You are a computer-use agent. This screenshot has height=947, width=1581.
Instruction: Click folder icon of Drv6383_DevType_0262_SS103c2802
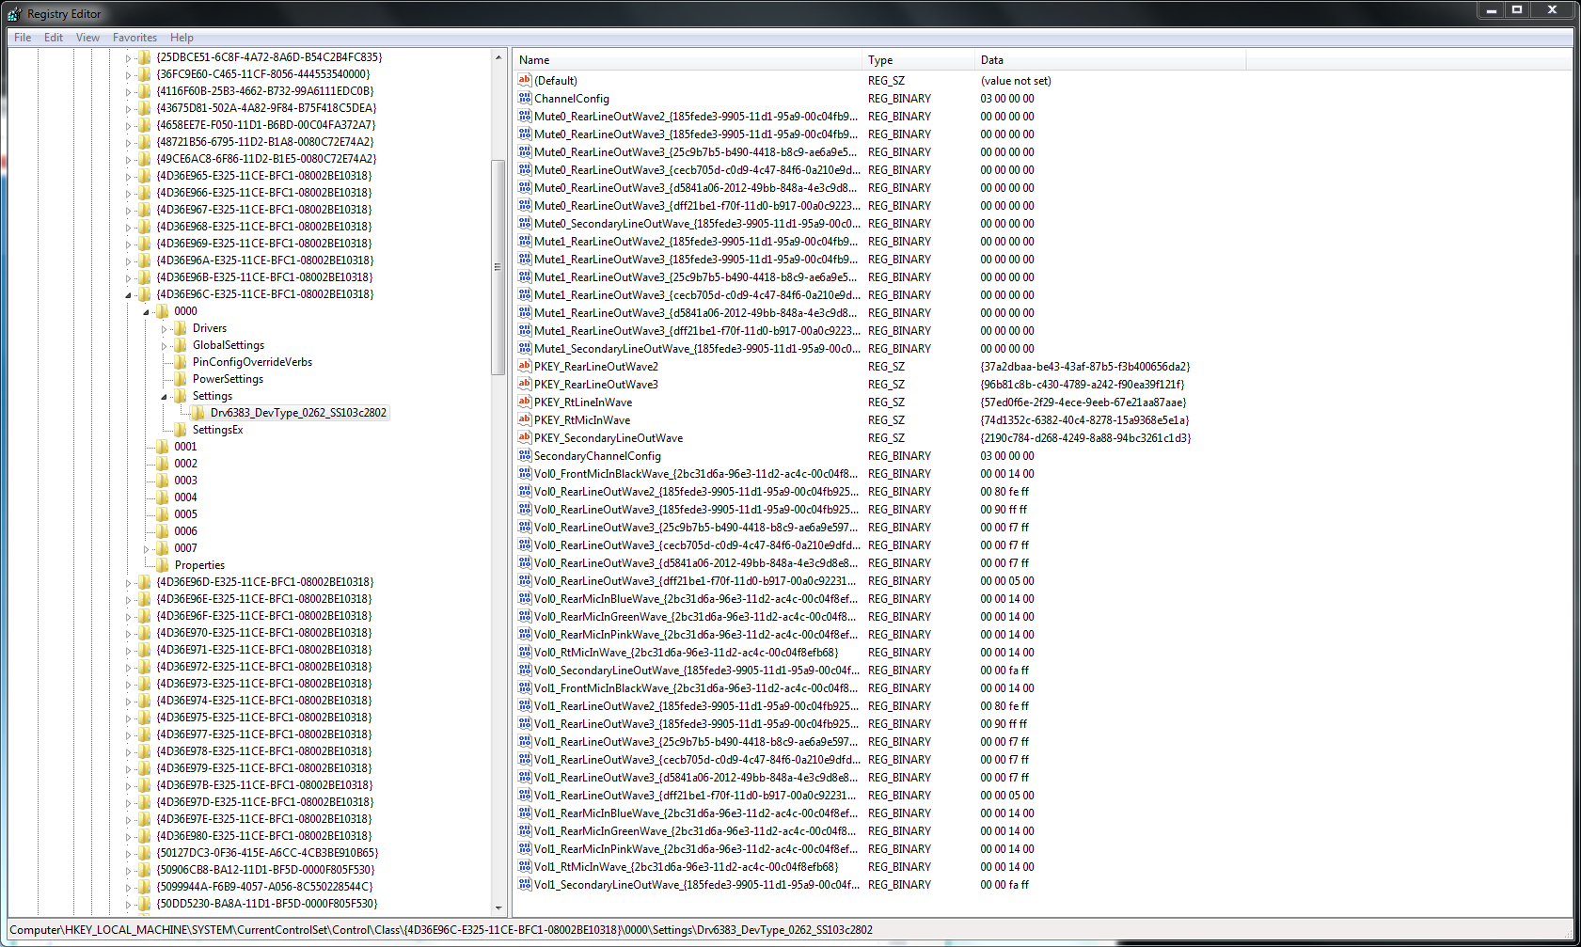[198, 413]
